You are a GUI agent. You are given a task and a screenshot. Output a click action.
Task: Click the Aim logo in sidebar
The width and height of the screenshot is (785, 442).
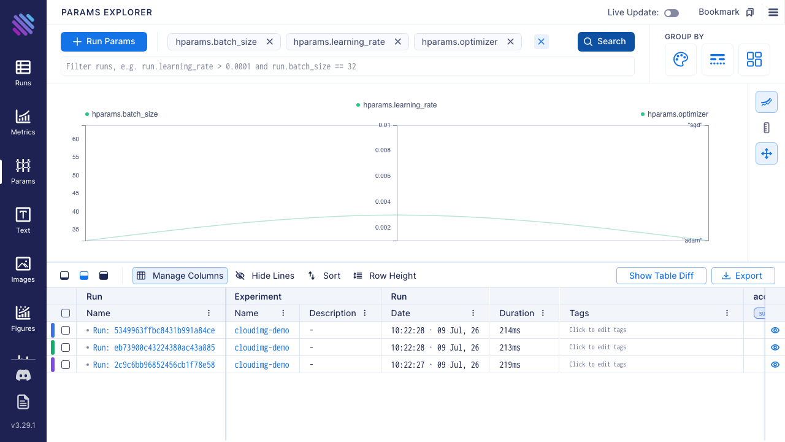23,25
